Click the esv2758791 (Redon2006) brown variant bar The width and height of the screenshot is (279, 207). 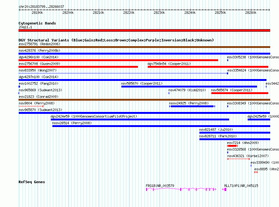(144, 47)
